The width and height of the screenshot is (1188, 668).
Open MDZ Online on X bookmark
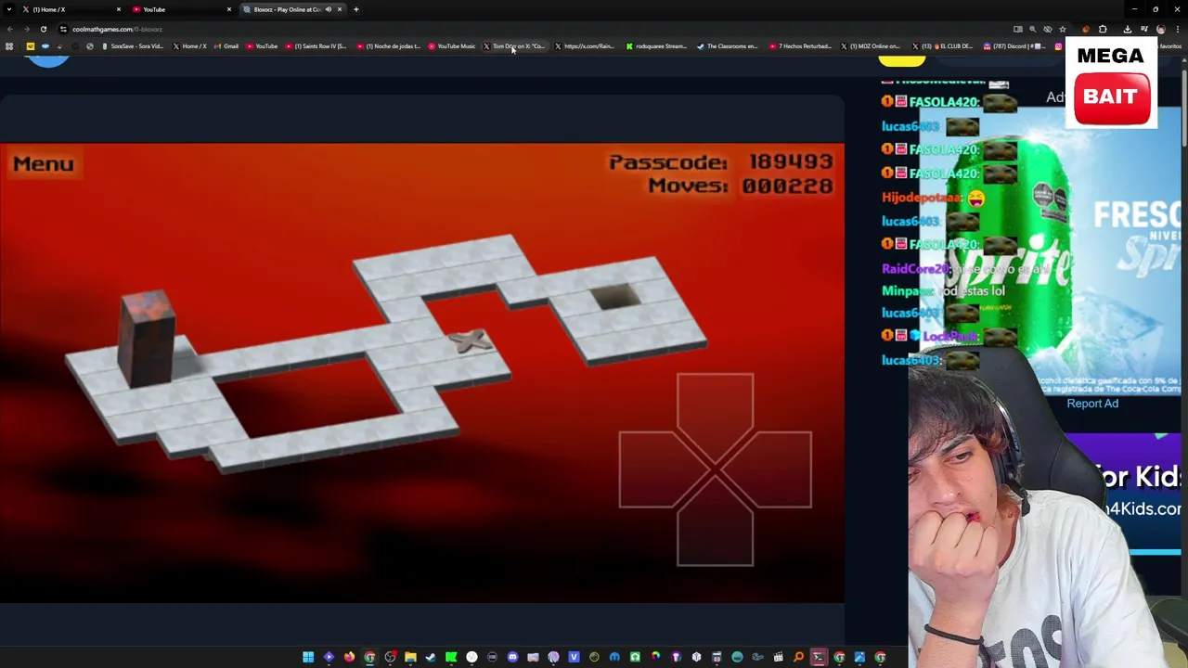click(x=871, y=46)
